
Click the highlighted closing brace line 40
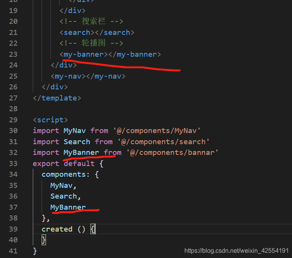tap(44, 240)
